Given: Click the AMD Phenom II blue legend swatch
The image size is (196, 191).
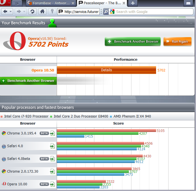Looking at the screenshot, I should [111, 117].
